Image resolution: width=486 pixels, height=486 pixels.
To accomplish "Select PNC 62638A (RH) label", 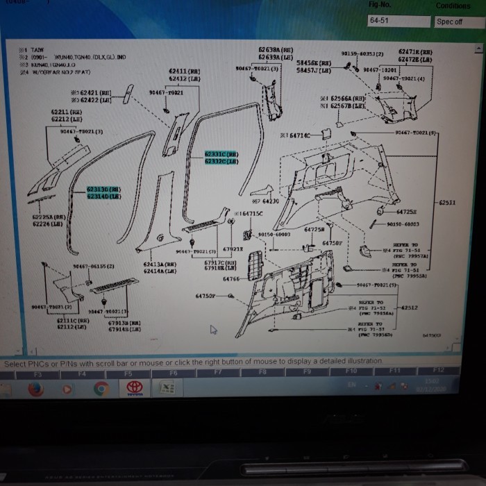I will (276, 50).
